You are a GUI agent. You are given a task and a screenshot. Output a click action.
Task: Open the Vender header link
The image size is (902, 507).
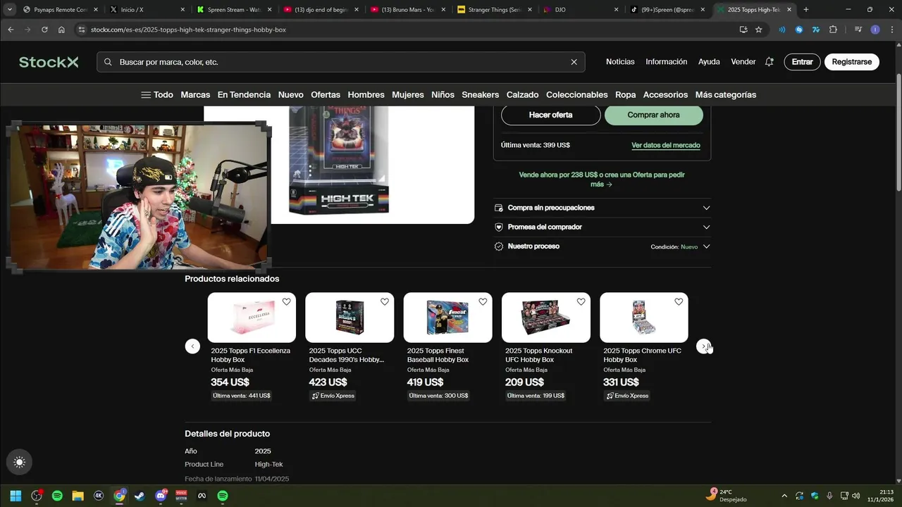(743, 62)
